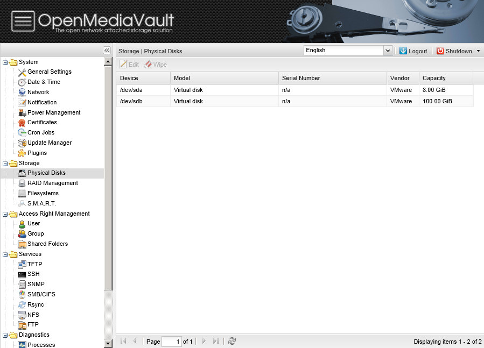The height and width of the screenshot is (348, 484).
Task: Click the Update Manager icon
Action: (22, 143)
